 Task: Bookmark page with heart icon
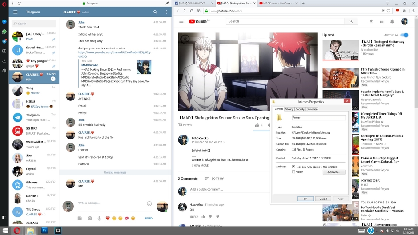(388, 11)
